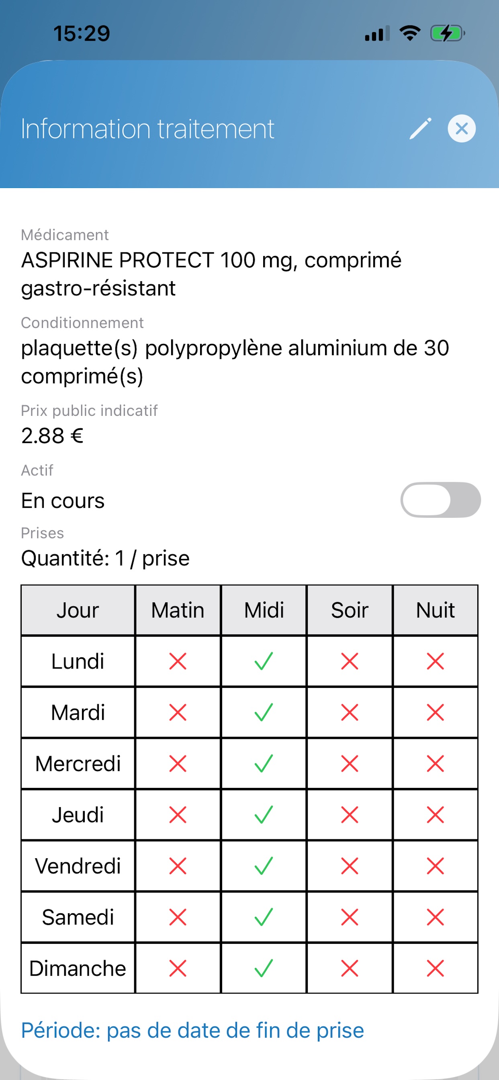Tap the Wi-Fi status bar icon
Screen dimensions: 499x1080
tap(410, 33)
